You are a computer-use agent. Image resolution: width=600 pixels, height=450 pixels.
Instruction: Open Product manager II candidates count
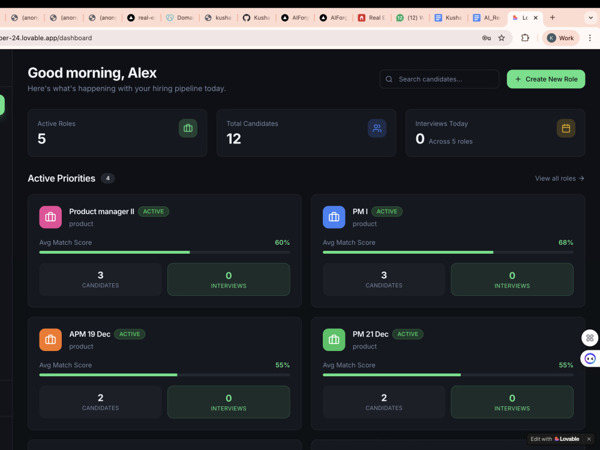coord(100,280)
